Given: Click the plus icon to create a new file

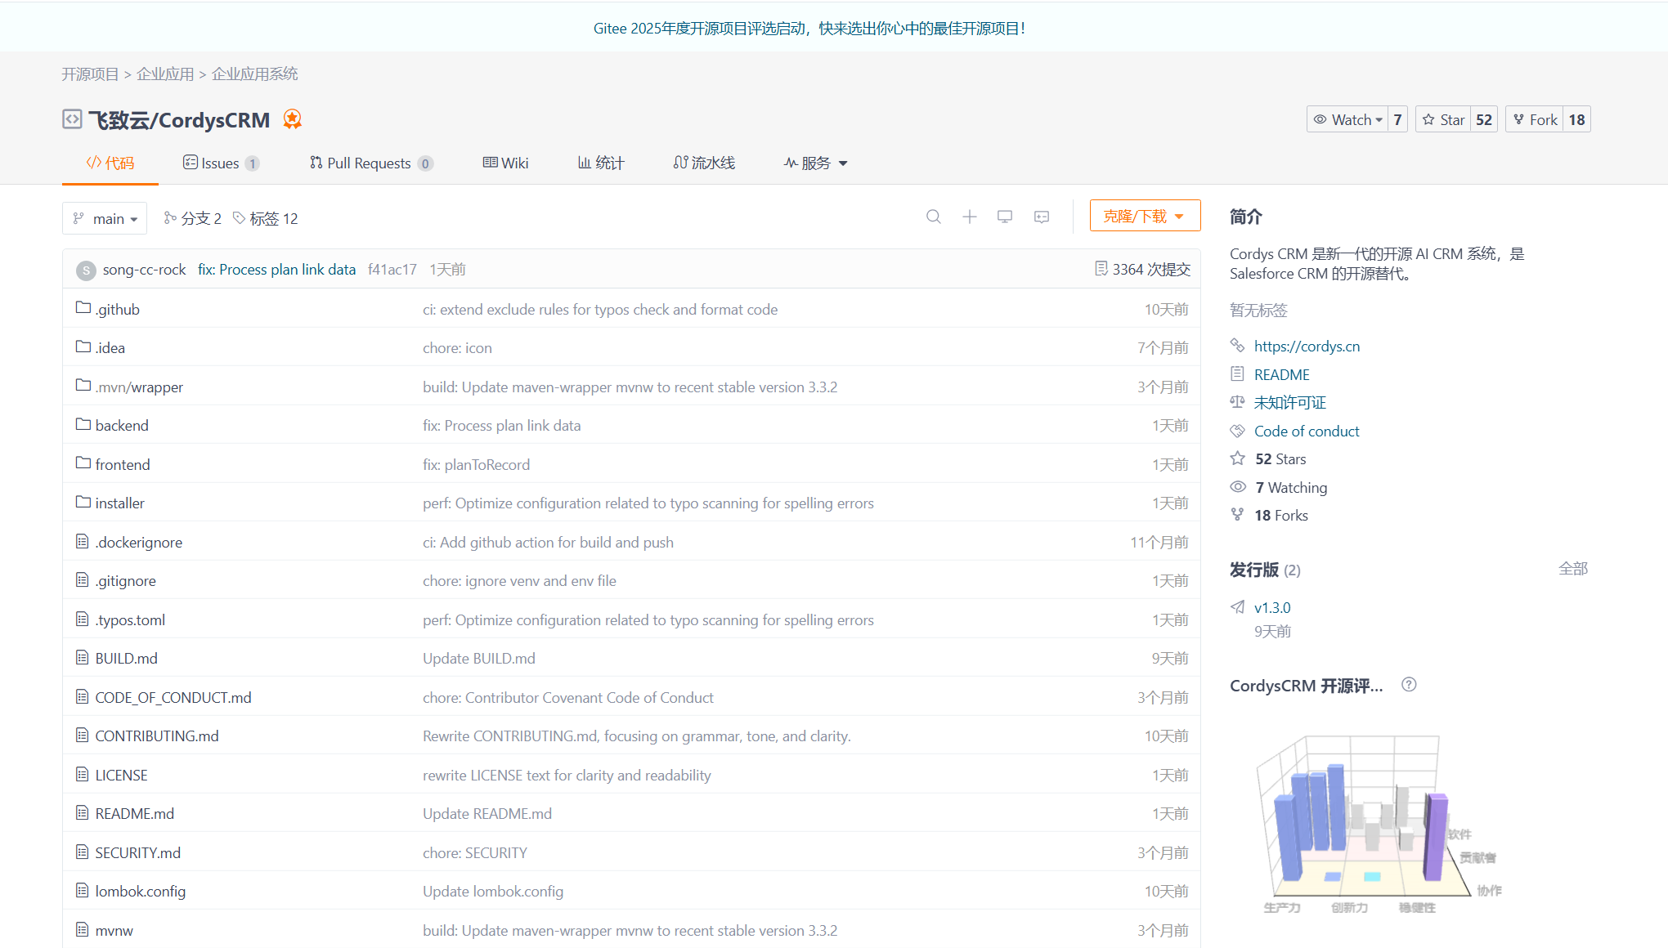Looking at the screenshot, I should click(x=970, y=217).
